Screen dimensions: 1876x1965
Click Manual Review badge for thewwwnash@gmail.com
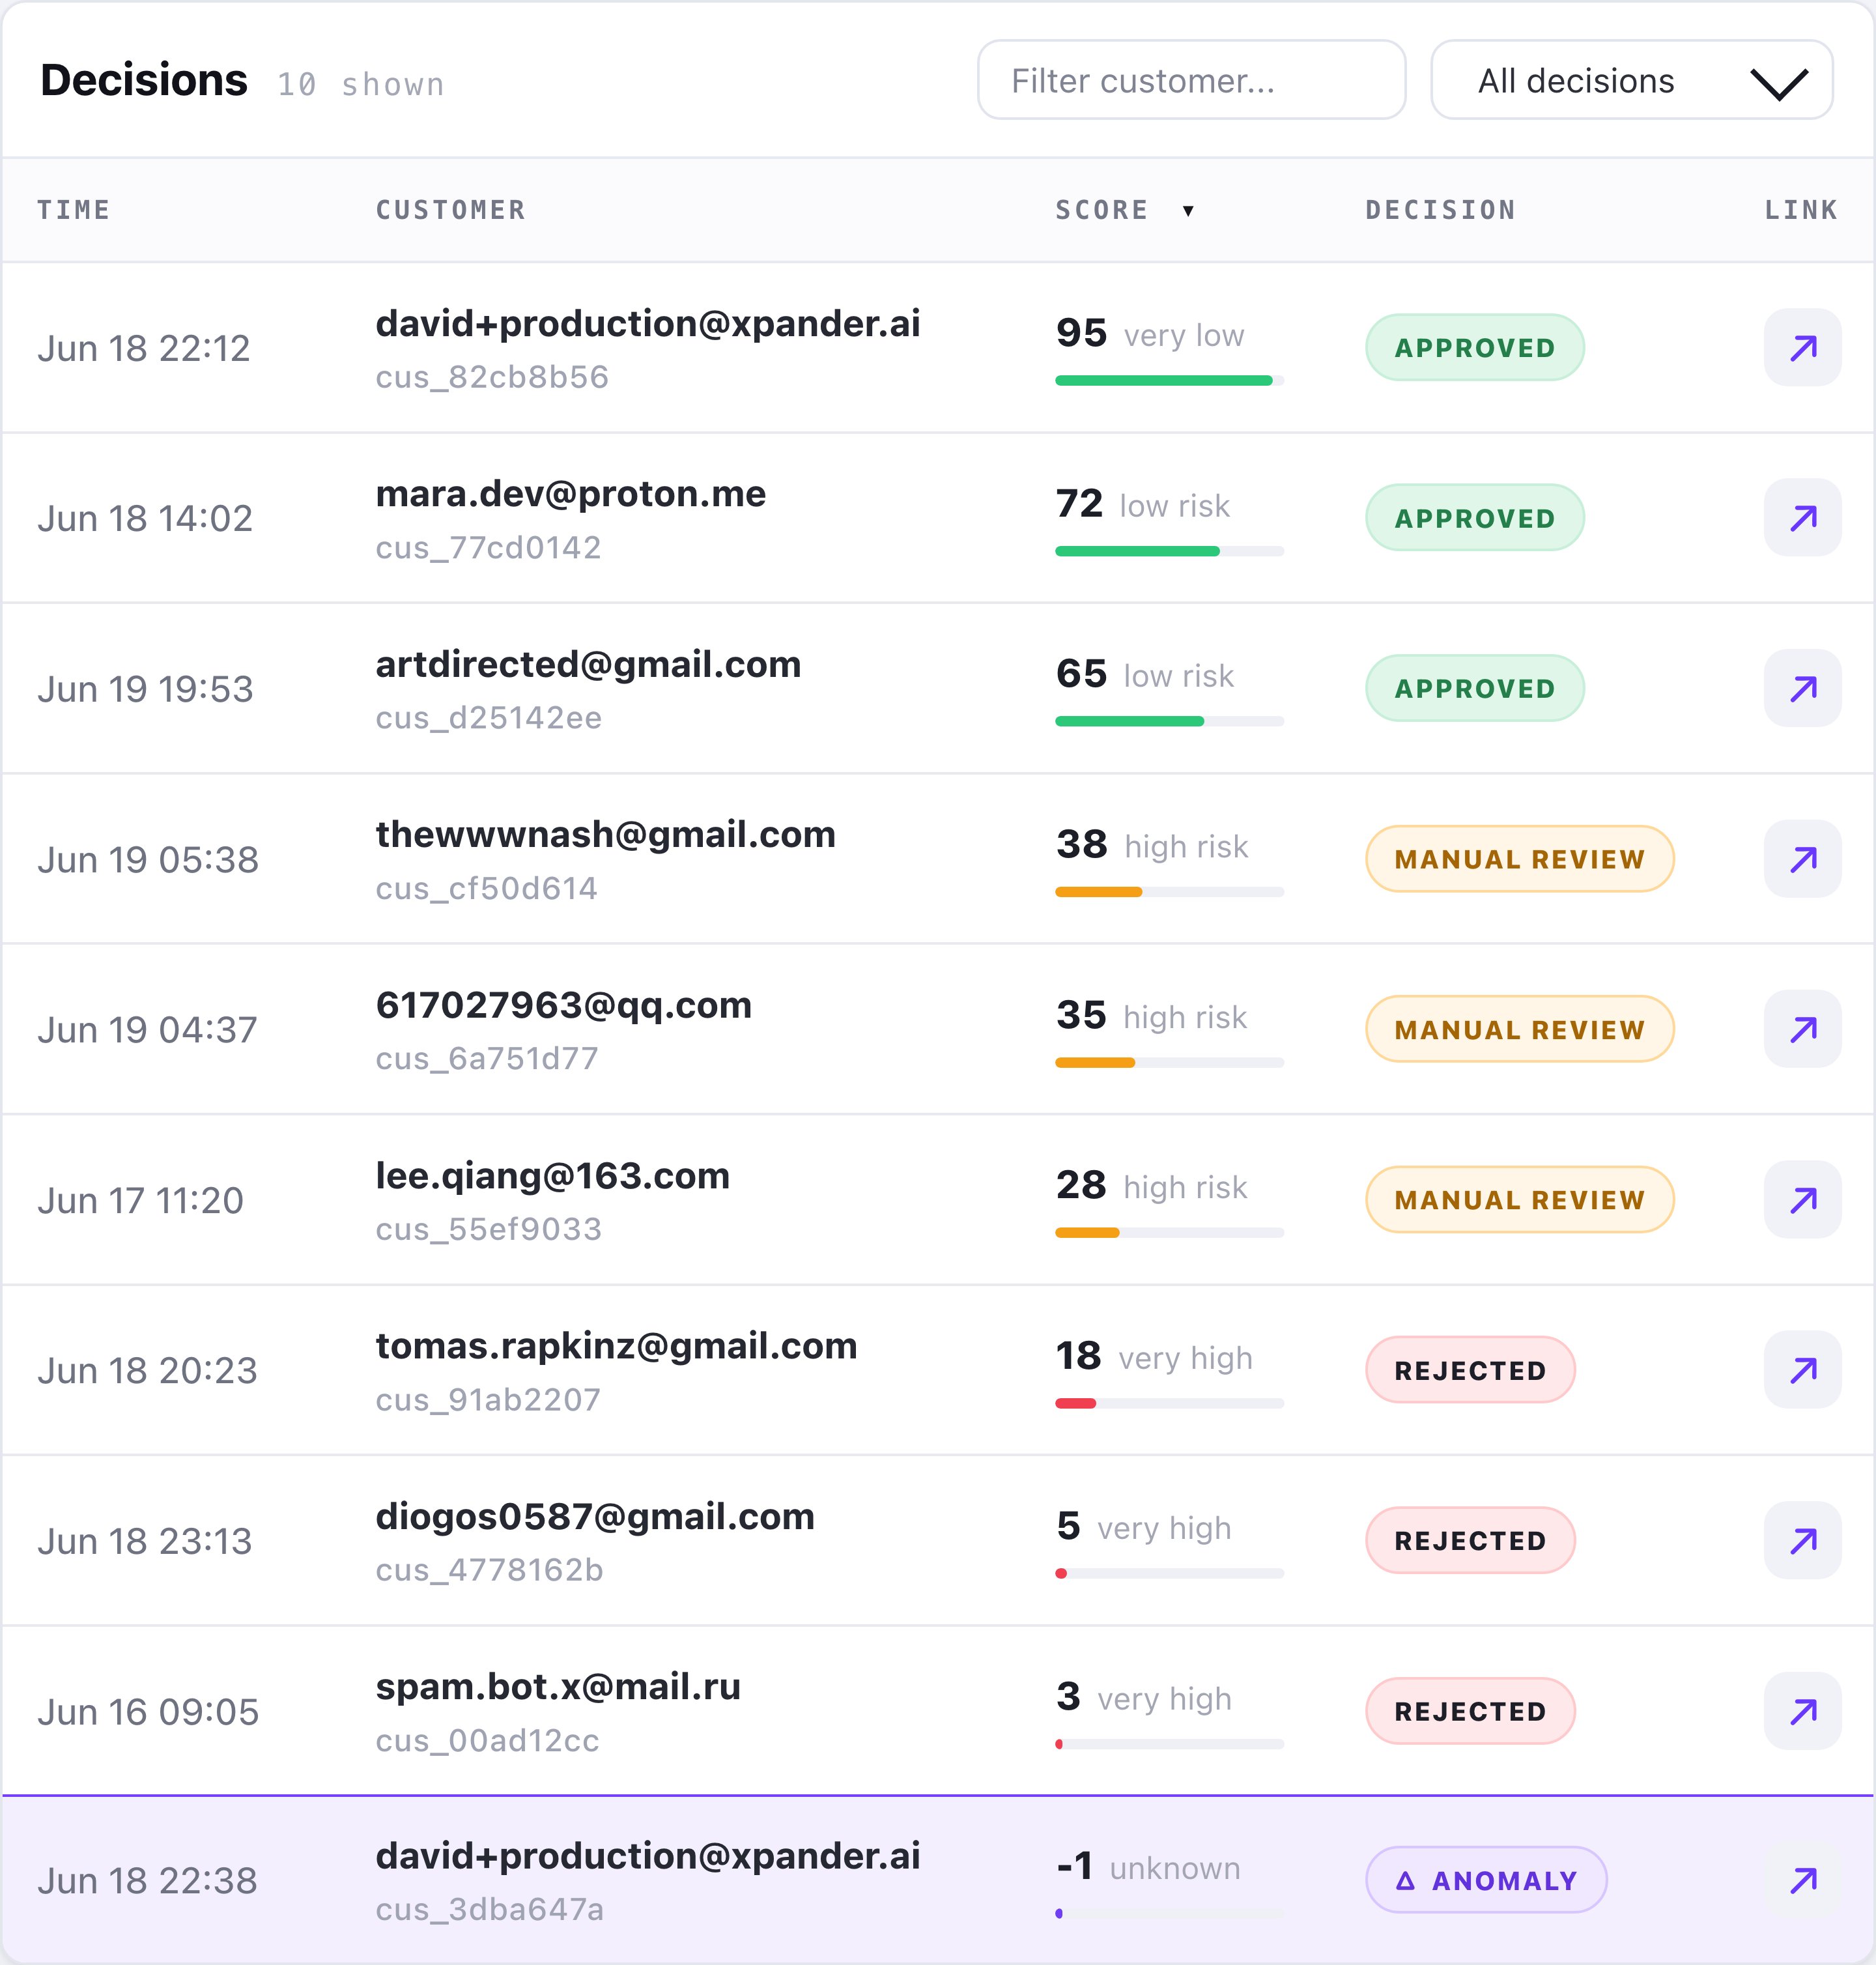1519,858
